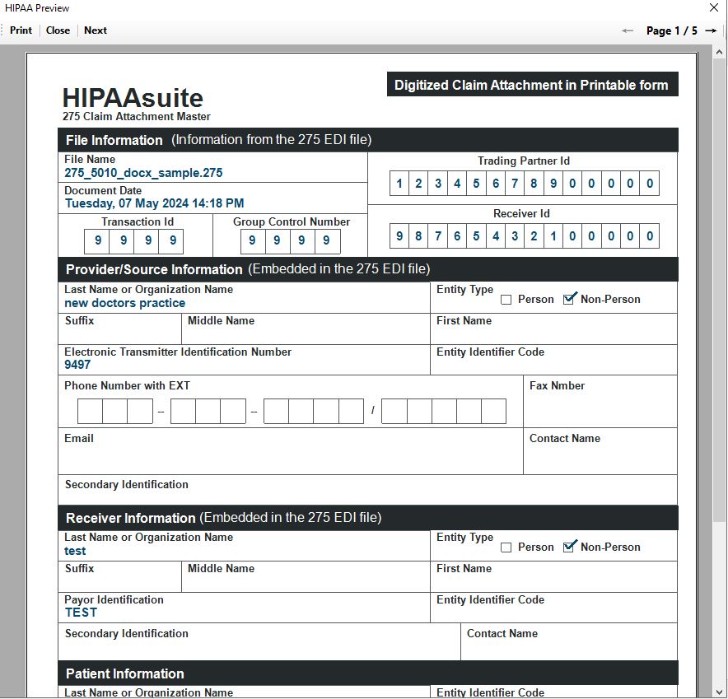Click 'new doctors practice' organization name
Viewport: 728px width, 699px height.
tap(124, 303)
